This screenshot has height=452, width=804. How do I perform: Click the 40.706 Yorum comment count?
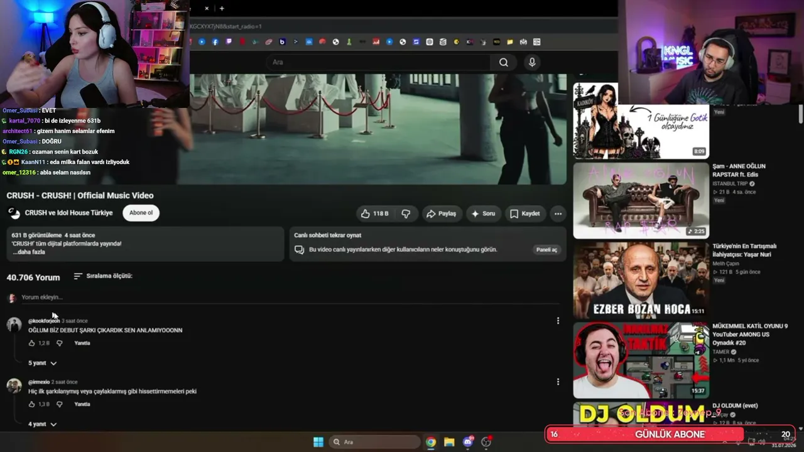tap(33, 277)
